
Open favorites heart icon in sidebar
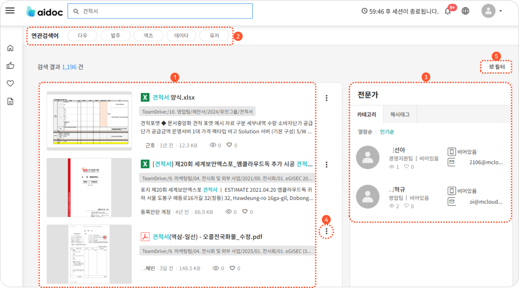10,83
